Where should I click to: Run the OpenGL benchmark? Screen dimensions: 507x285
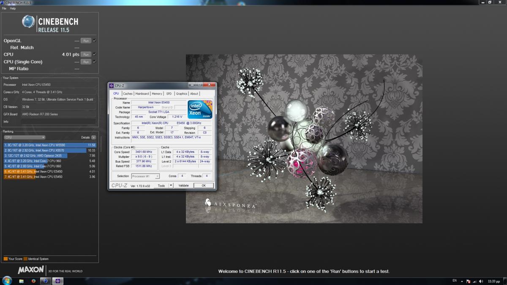tap(86, 41)
